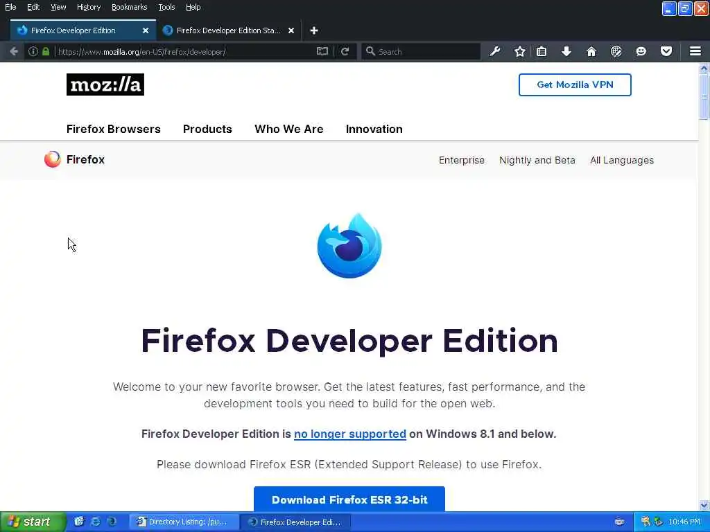Screen dimensions: 710x532
Task: Open the Edit menu
Action: point(33,7)
